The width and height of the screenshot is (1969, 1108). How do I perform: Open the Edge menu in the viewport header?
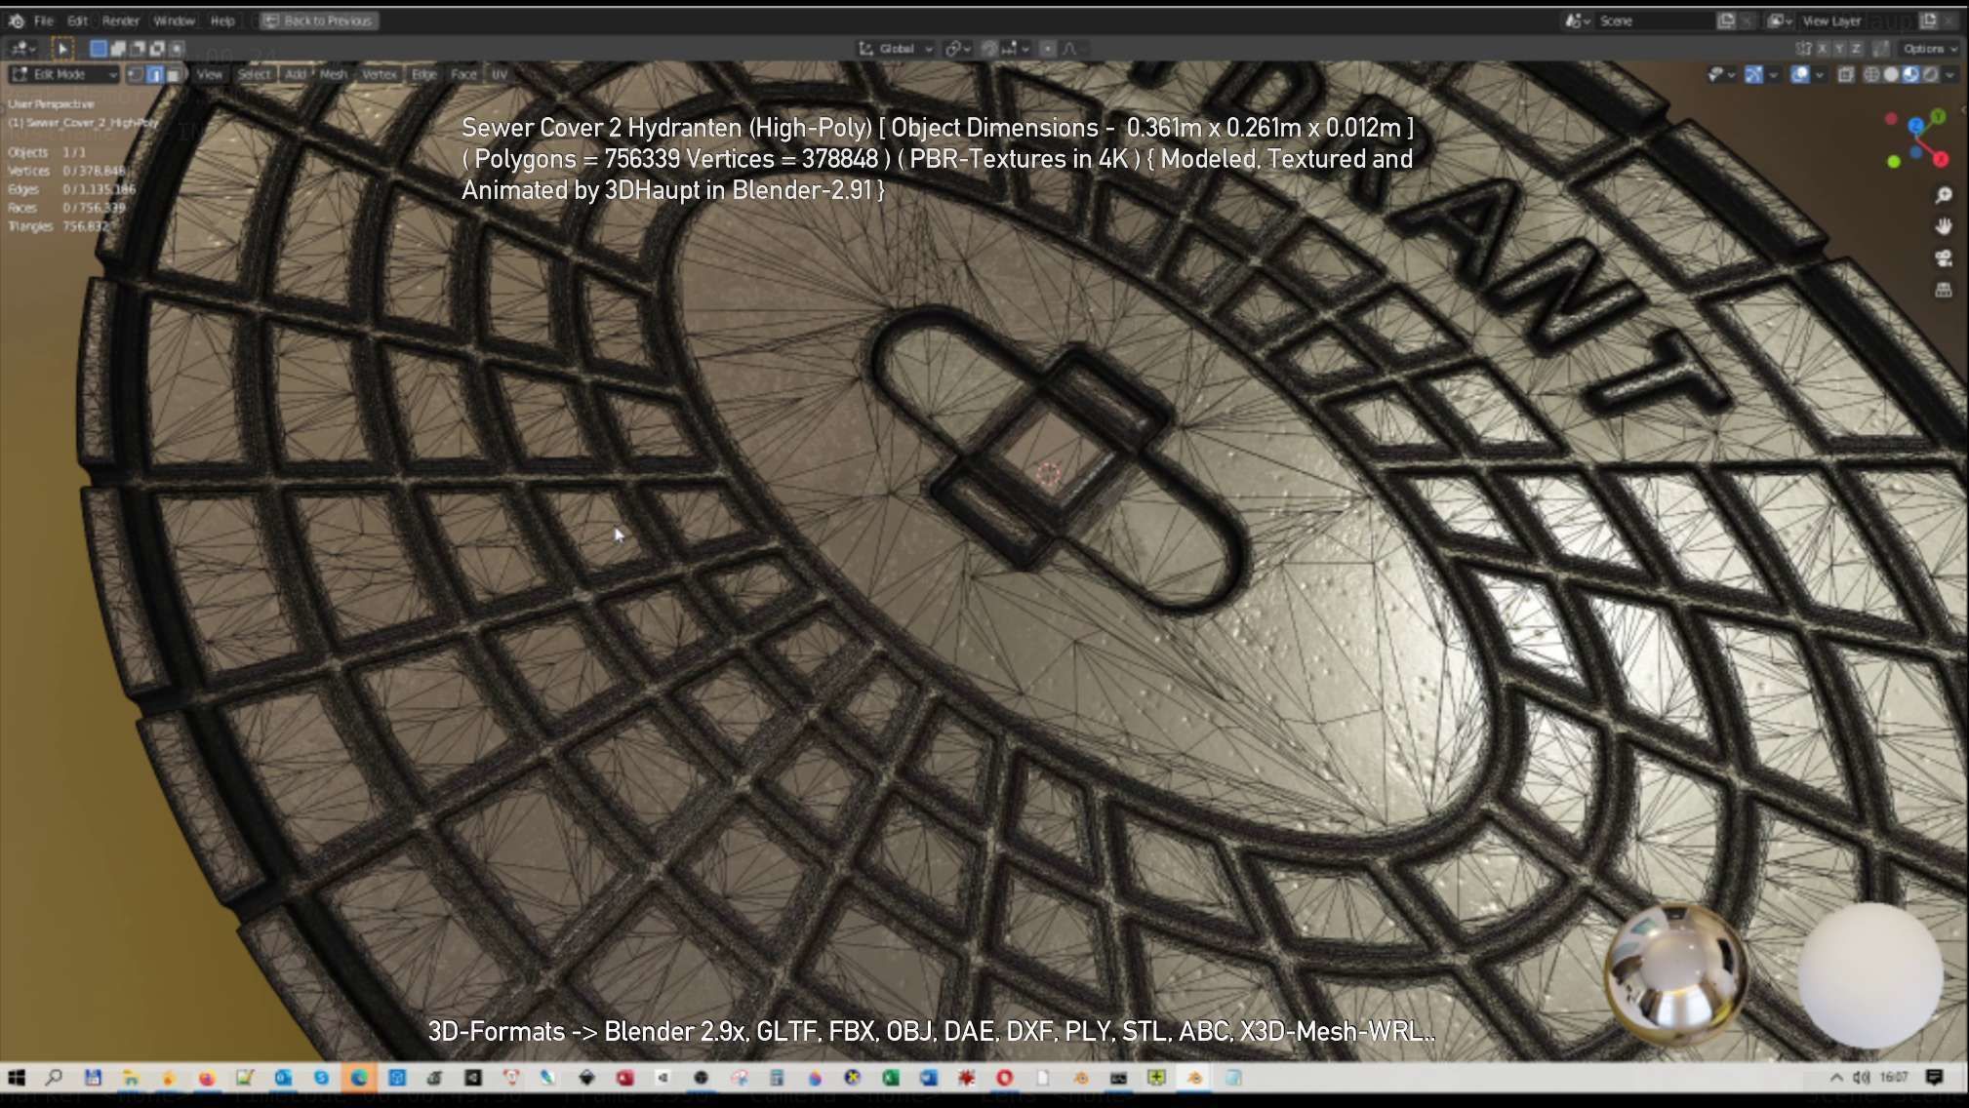[x=423, y=74]
